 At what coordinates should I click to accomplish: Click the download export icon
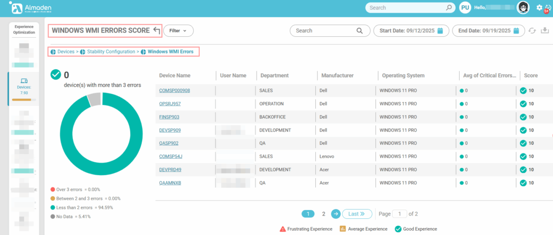coord(544,31)
